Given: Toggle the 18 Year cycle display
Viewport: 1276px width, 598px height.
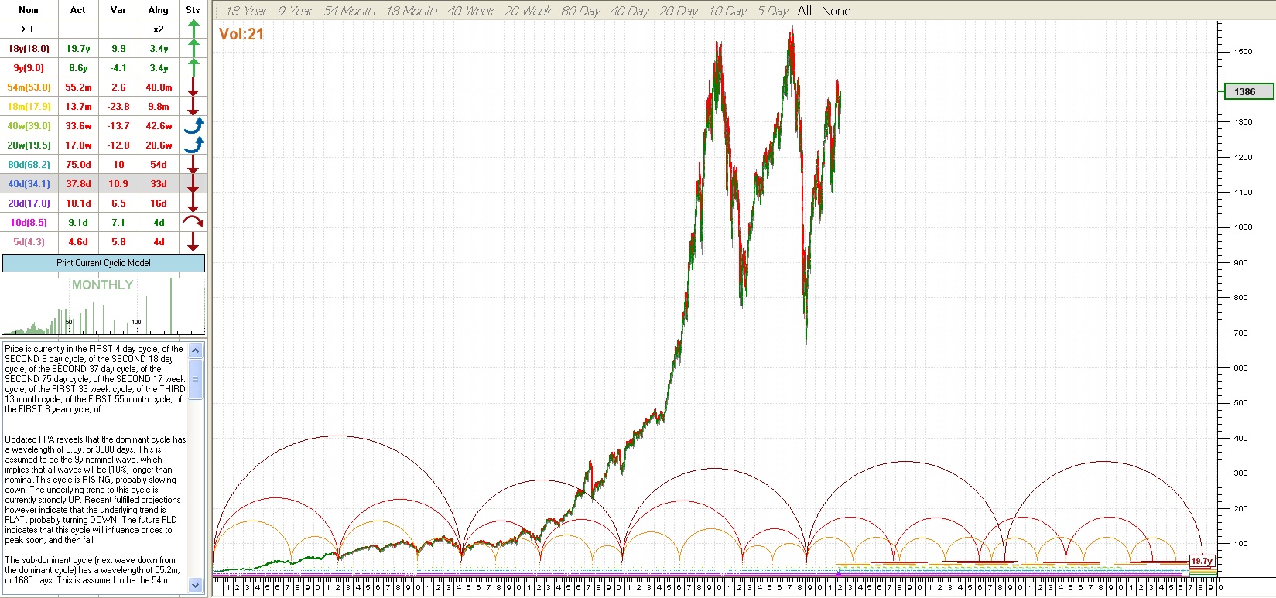Looking at the screenshot, I should 246,11.
